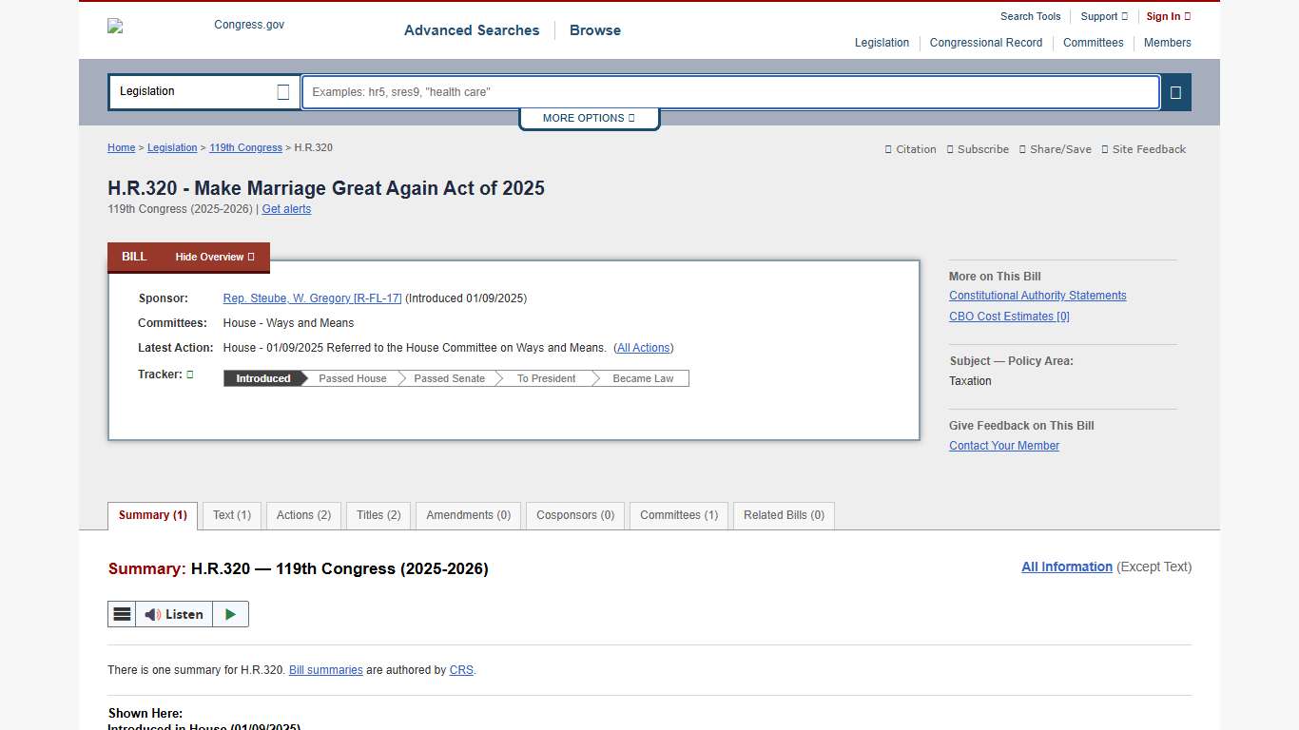This screenshot has width=1299, height=730.
Task: Select the Congressional Record menu item
Action: pyautogui.click(x=986, y=43)
